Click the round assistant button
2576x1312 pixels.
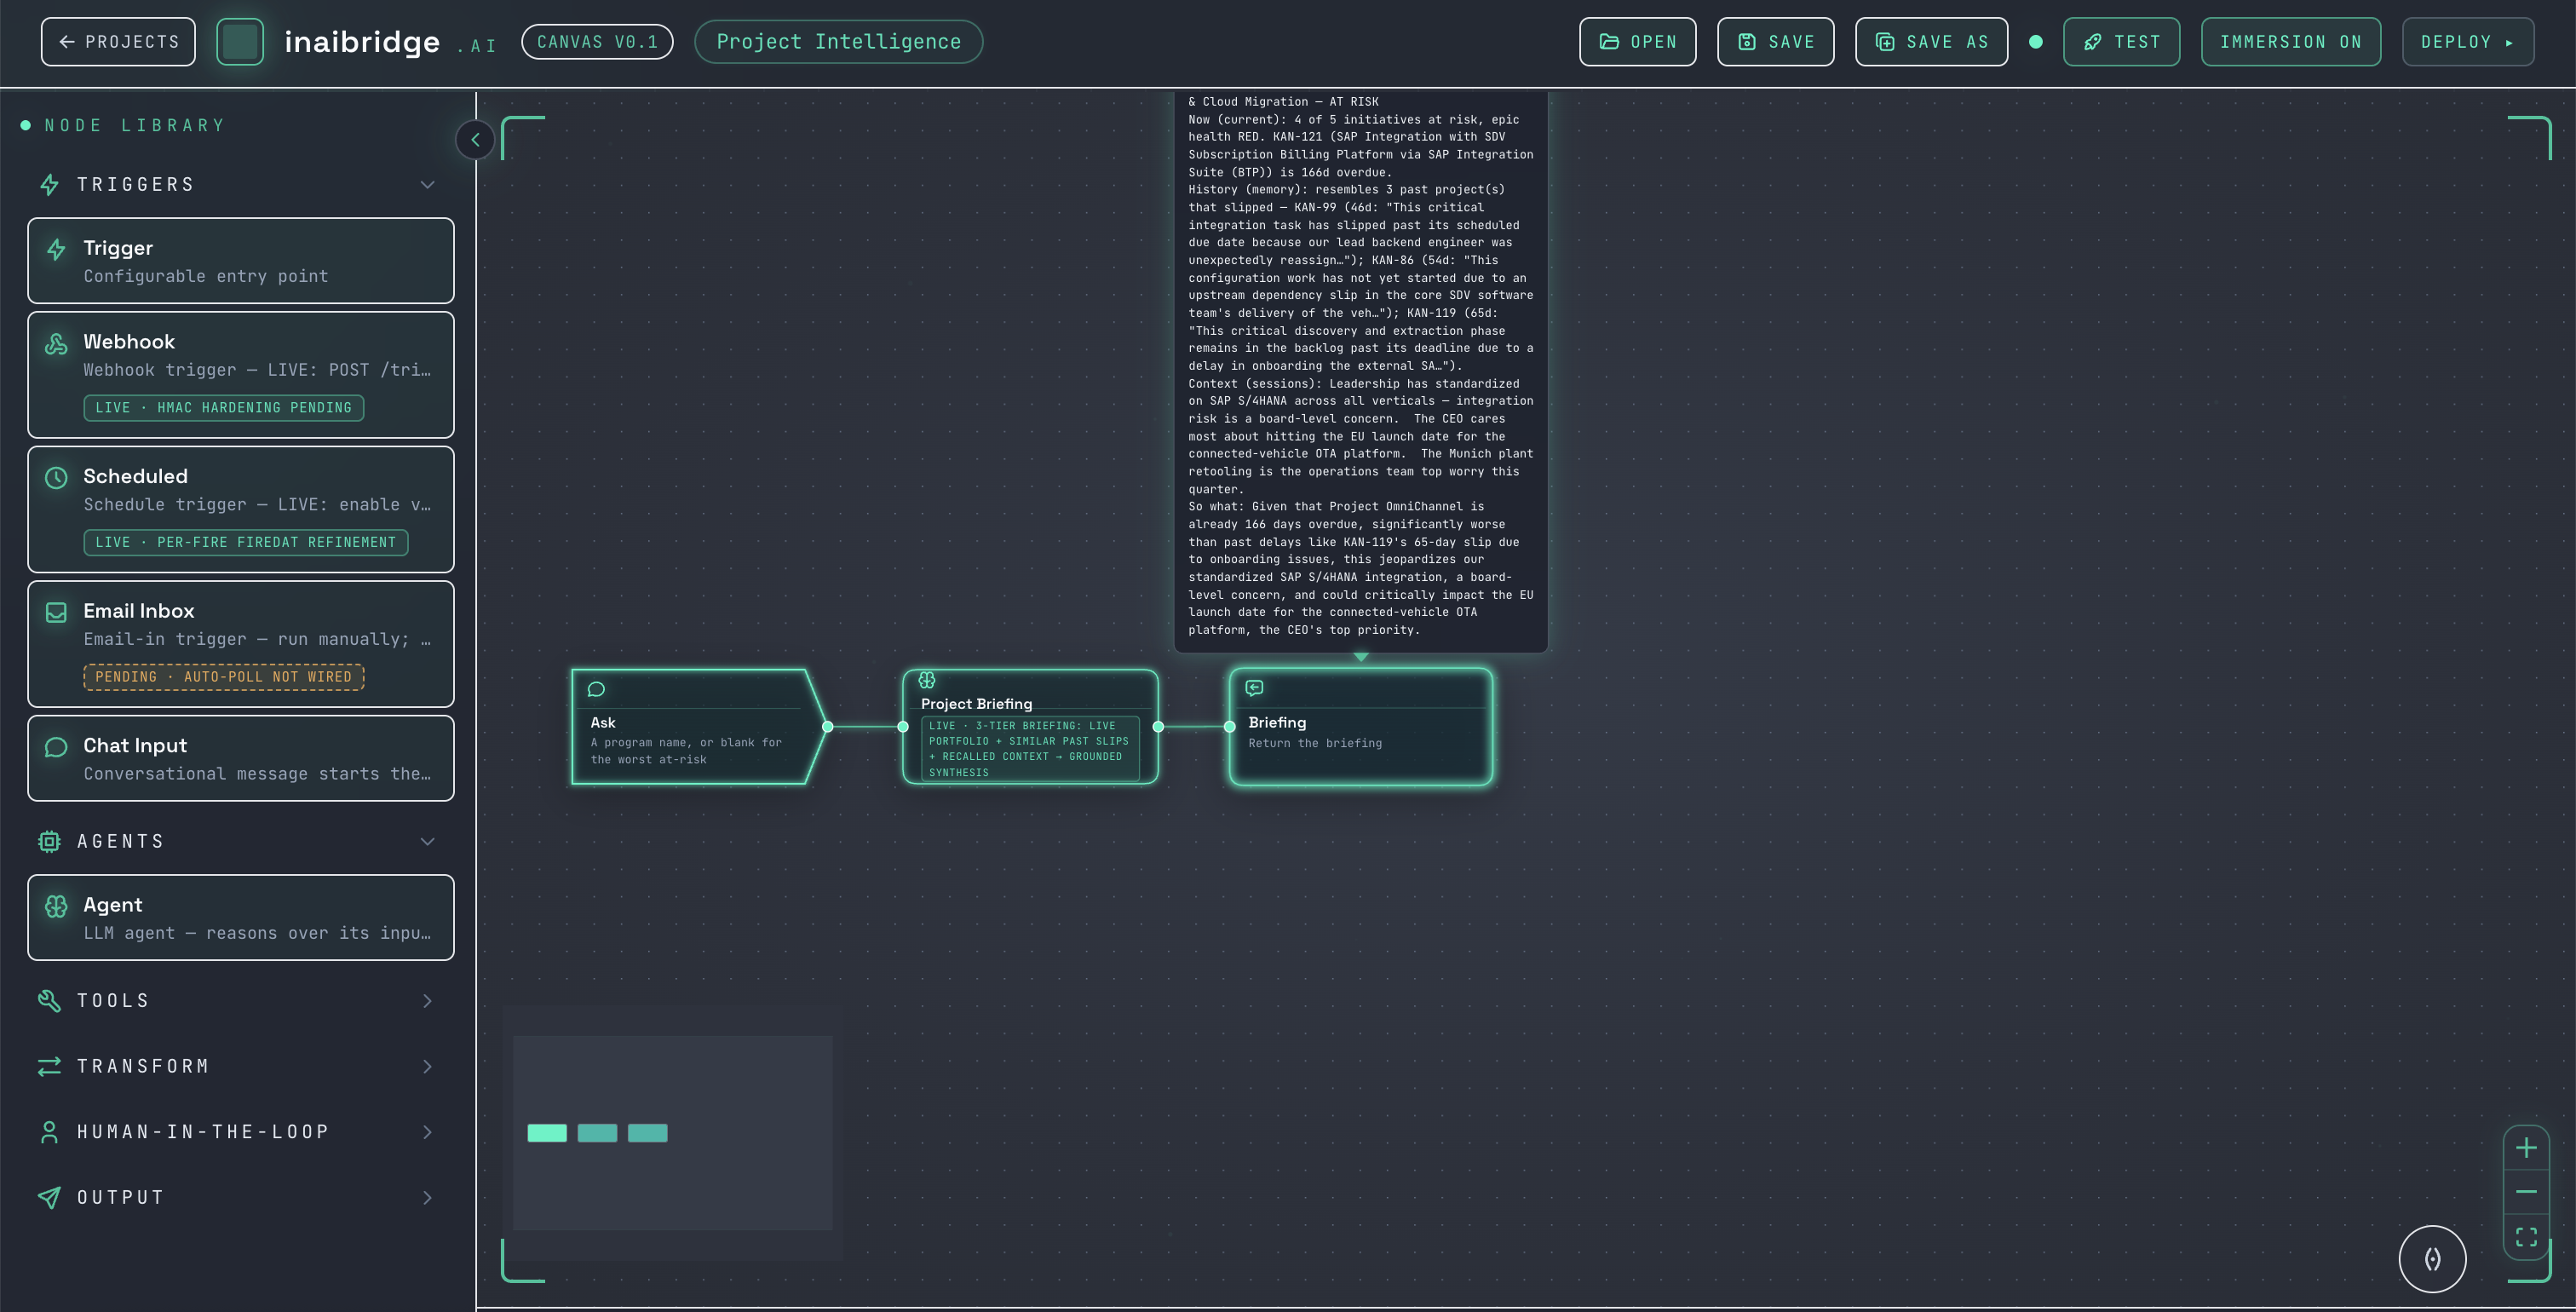(x=2432, y=1259)
